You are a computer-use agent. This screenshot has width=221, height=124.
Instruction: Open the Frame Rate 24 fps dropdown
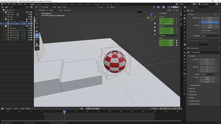210,36
